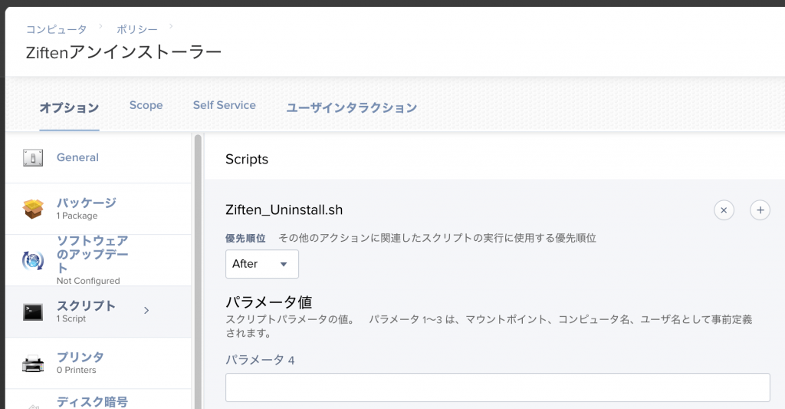Go to コンピュータ breadcrumb
The width and height of the screenshot is (785, 409).
click(56, 30)
